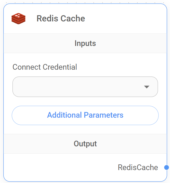The width and height of the screenshot is (170, 183).
Task: Click the blue RedisCache output anchor dot
Action: point(166,168)
